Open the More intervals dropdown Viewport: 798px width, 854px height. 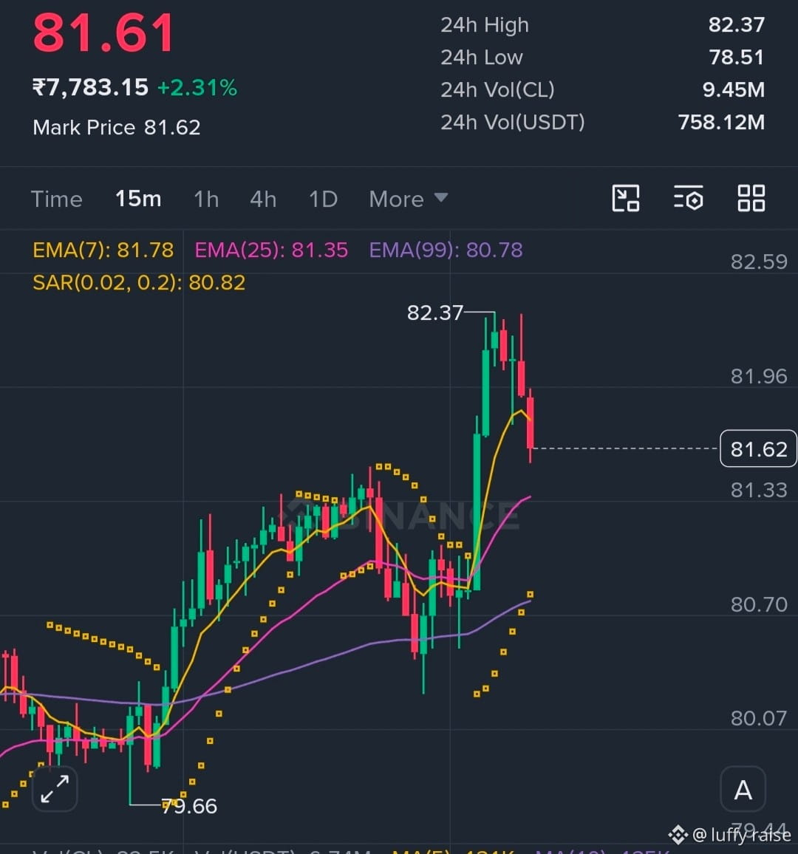[x=409, y=199]
